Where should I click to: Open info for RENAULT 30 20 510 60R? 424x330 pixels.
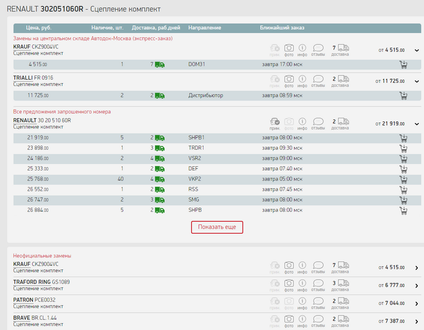coord(302,124)
